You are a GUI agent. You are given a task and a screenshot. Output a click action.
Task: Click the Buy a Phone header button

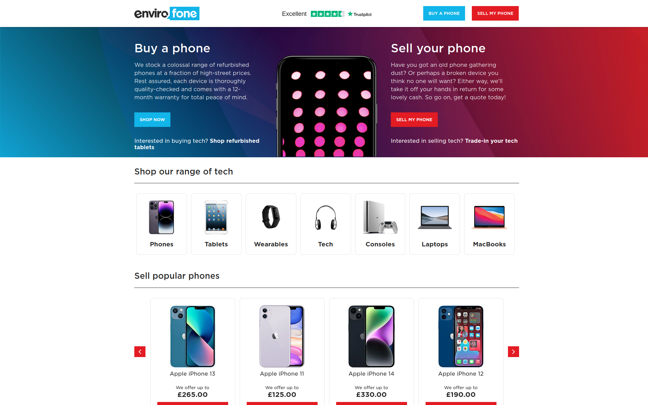pos(444,13)
